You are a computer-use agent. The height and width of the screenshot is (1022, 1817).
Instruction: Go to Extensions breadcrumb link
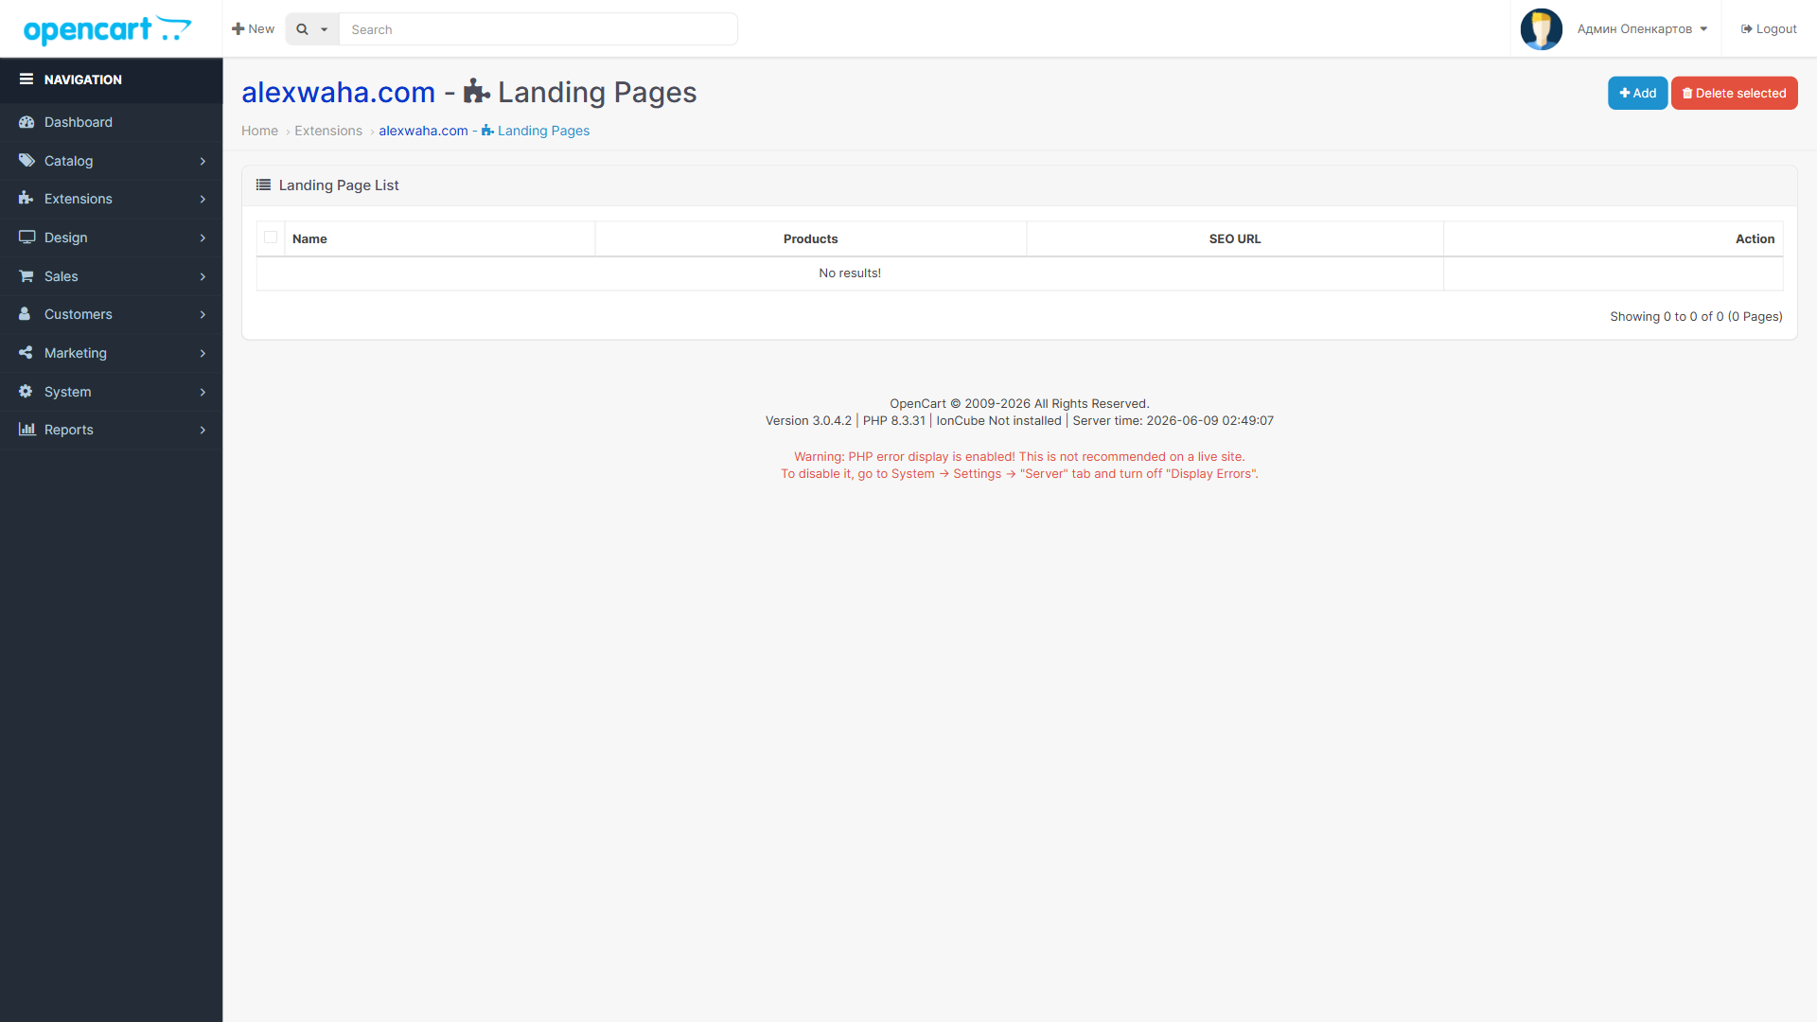tap(328, 131)
